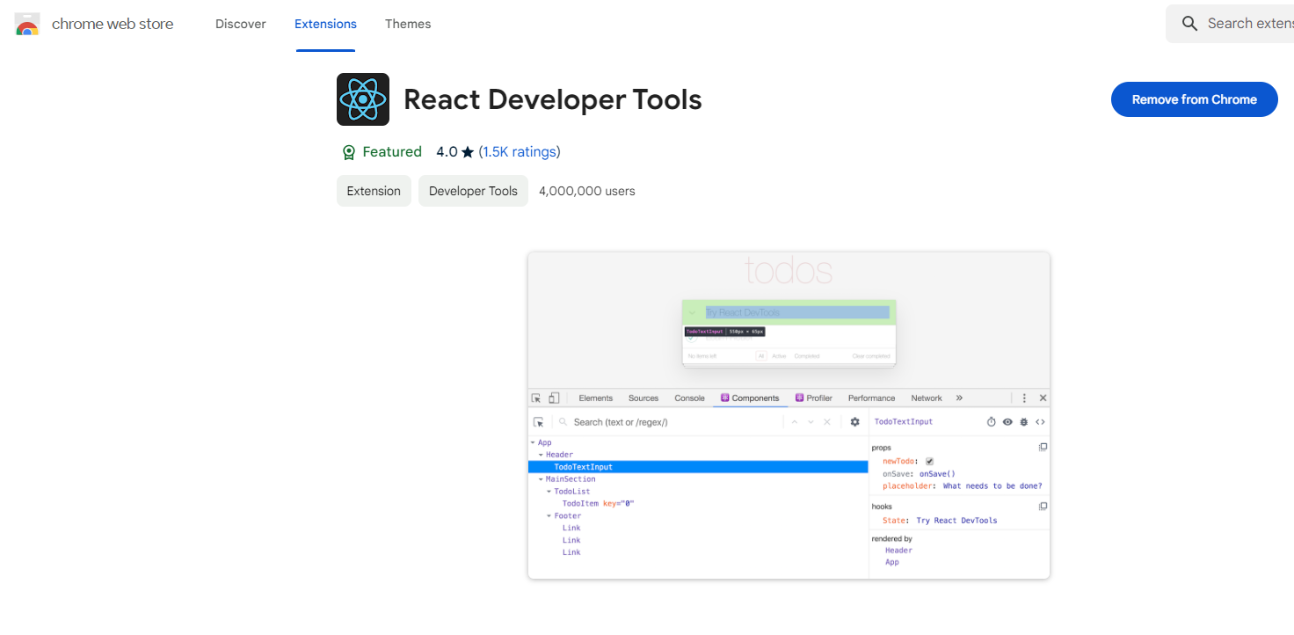Copy props using icon beside props header
1294x635 pixels.
[x=1043, y=448]
